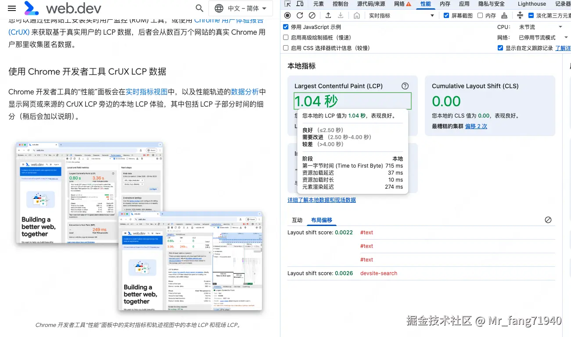Open the 偏移 2 次 link

[x=476, y=125]
